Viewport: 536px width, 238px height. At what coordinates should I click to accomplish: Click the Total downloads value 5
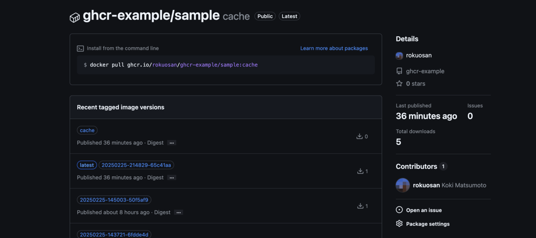(398, 142)
